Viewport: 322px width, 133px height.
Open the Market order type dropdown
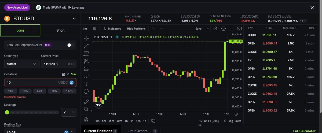(21, 64)
